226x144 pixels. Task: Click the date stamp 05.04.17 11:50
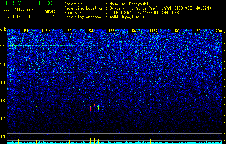click(18, 17)
